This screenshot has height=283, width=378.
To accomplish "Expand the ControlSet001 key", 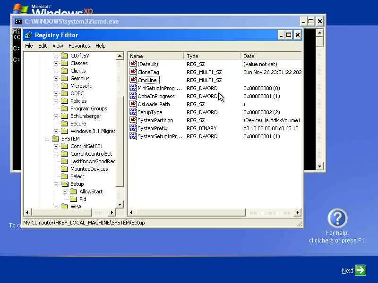I will click(56, 146).
